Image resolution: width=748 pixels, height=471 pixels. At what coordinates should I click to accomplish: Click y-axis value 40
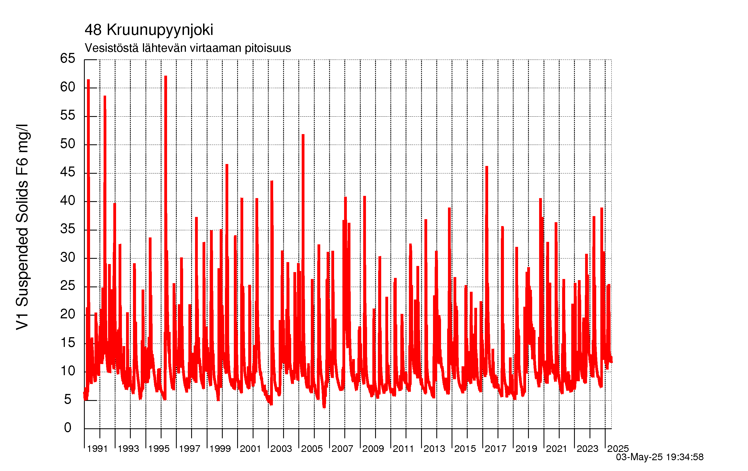click(x=68, y=201)
